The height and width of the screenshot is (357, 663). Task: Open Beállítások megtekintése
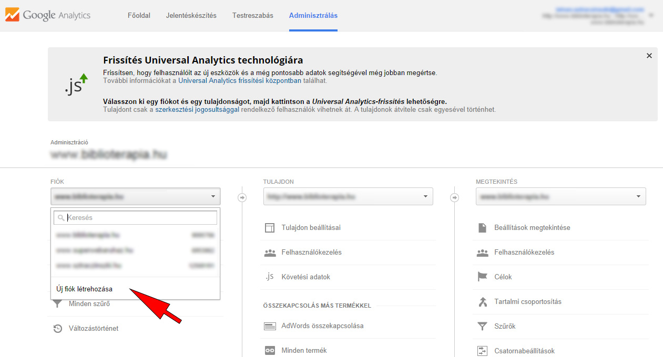pyautogui.click(x=532, y=227)
